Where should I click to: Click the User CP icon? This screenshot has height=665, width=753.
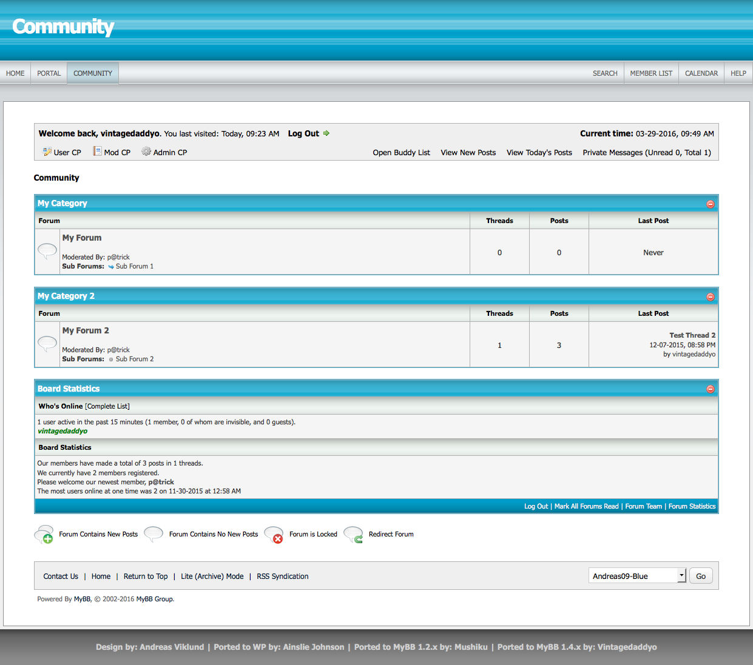(47, 152)
